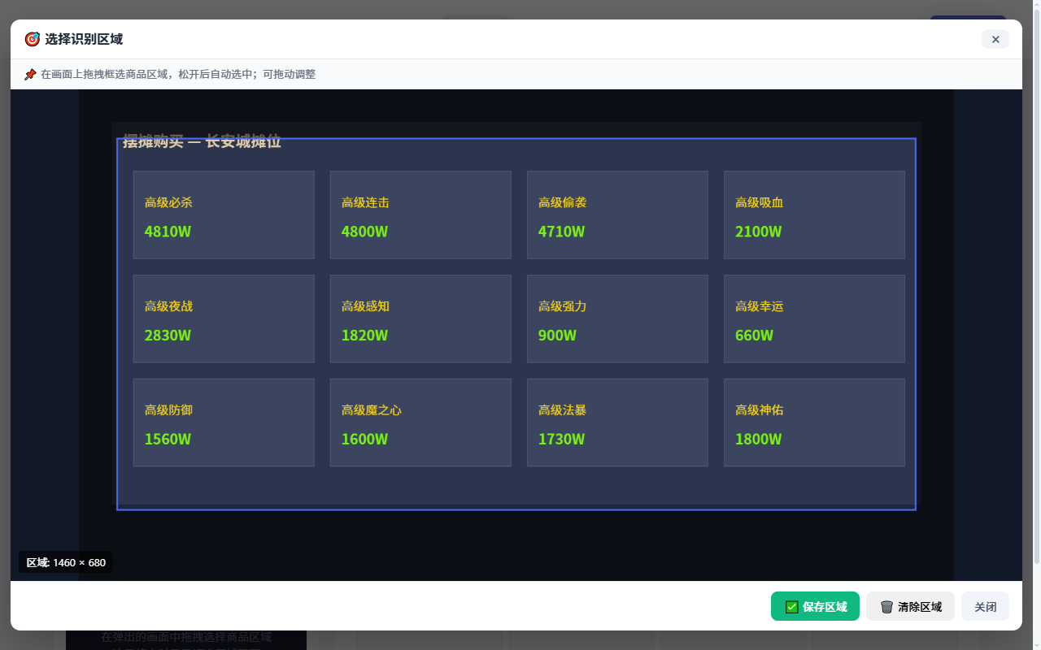1041x650 pixels.
Task: Click the green checkmark icon in 保存区域
Action: (x=791, y=607)
